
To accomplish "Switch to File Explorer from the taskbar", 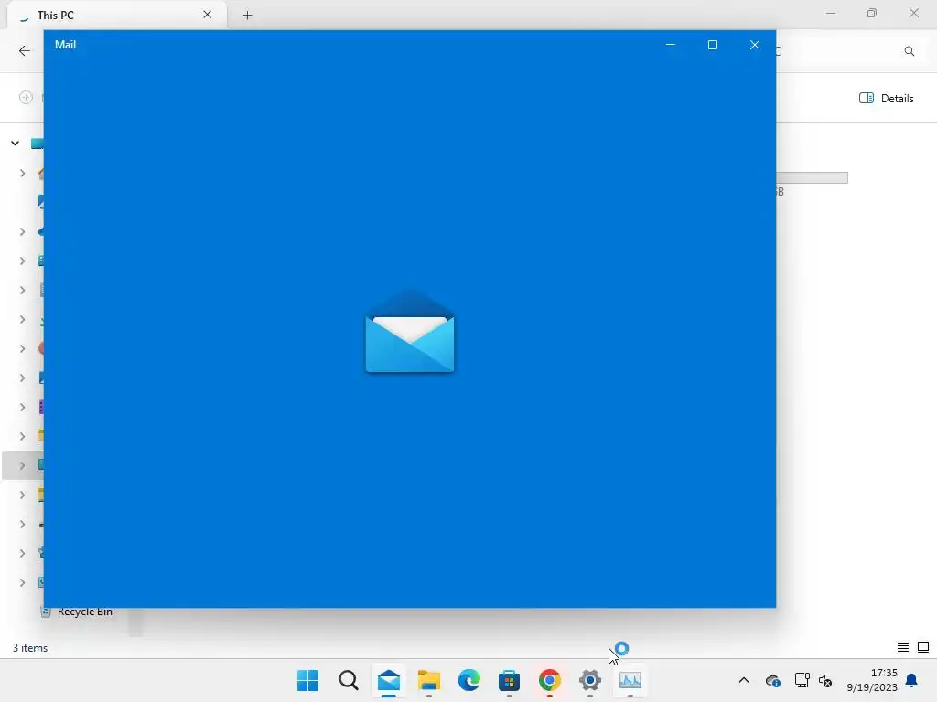I will (x=428, y=680).
